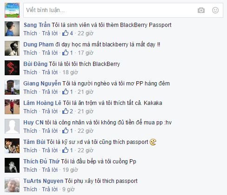
Task: Like Thích Đủ Thứ's comment
Action: click(x=30, y=170)
